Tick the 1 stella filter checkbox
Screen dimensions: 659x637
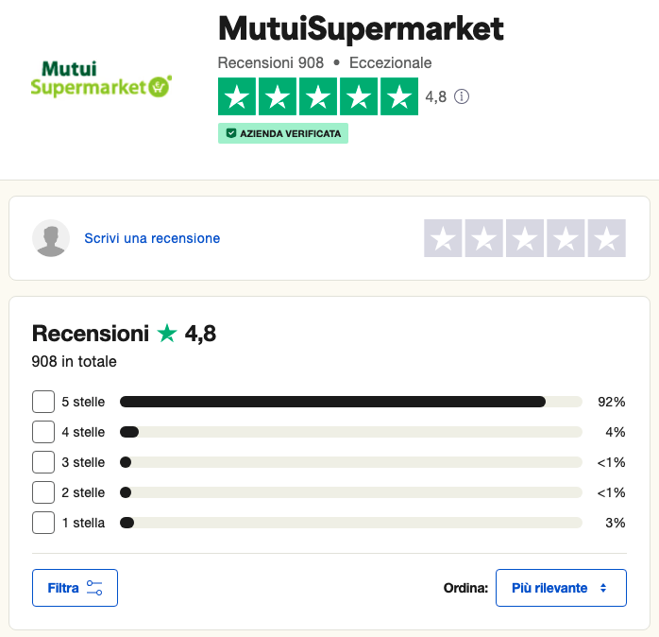[43, 523]
